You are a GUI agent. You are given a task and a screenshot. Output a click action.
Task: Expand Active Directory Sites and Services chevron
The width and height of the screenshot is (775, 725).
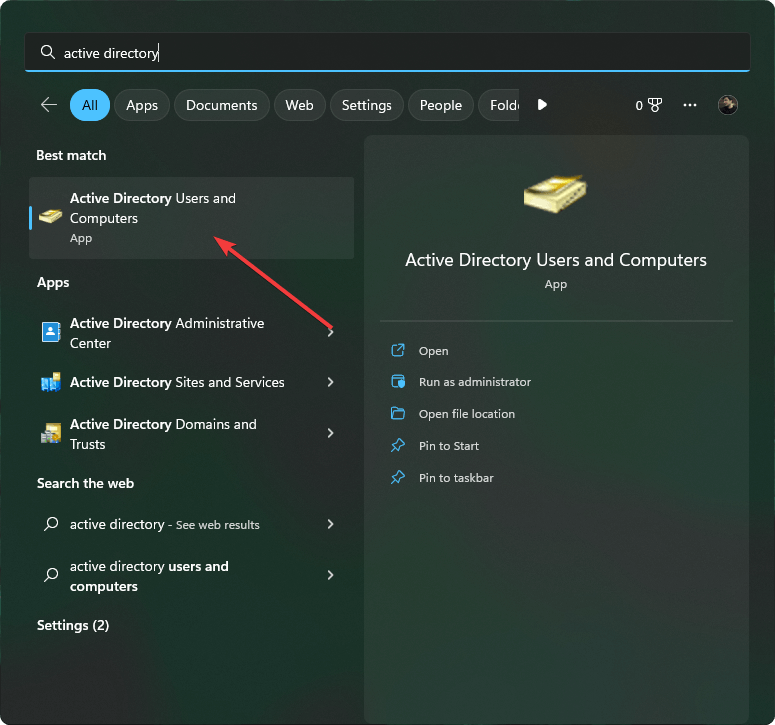tap(331, 382)
